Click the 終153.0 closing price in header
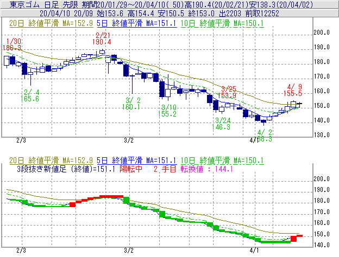The width and height of the screenshot is (339, 257). (x=201, y=14)
